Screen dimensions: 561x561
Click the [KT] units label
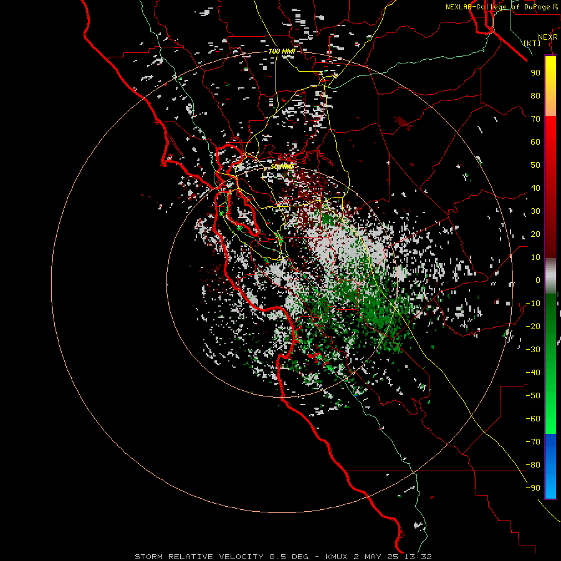[x=532, y=43]
